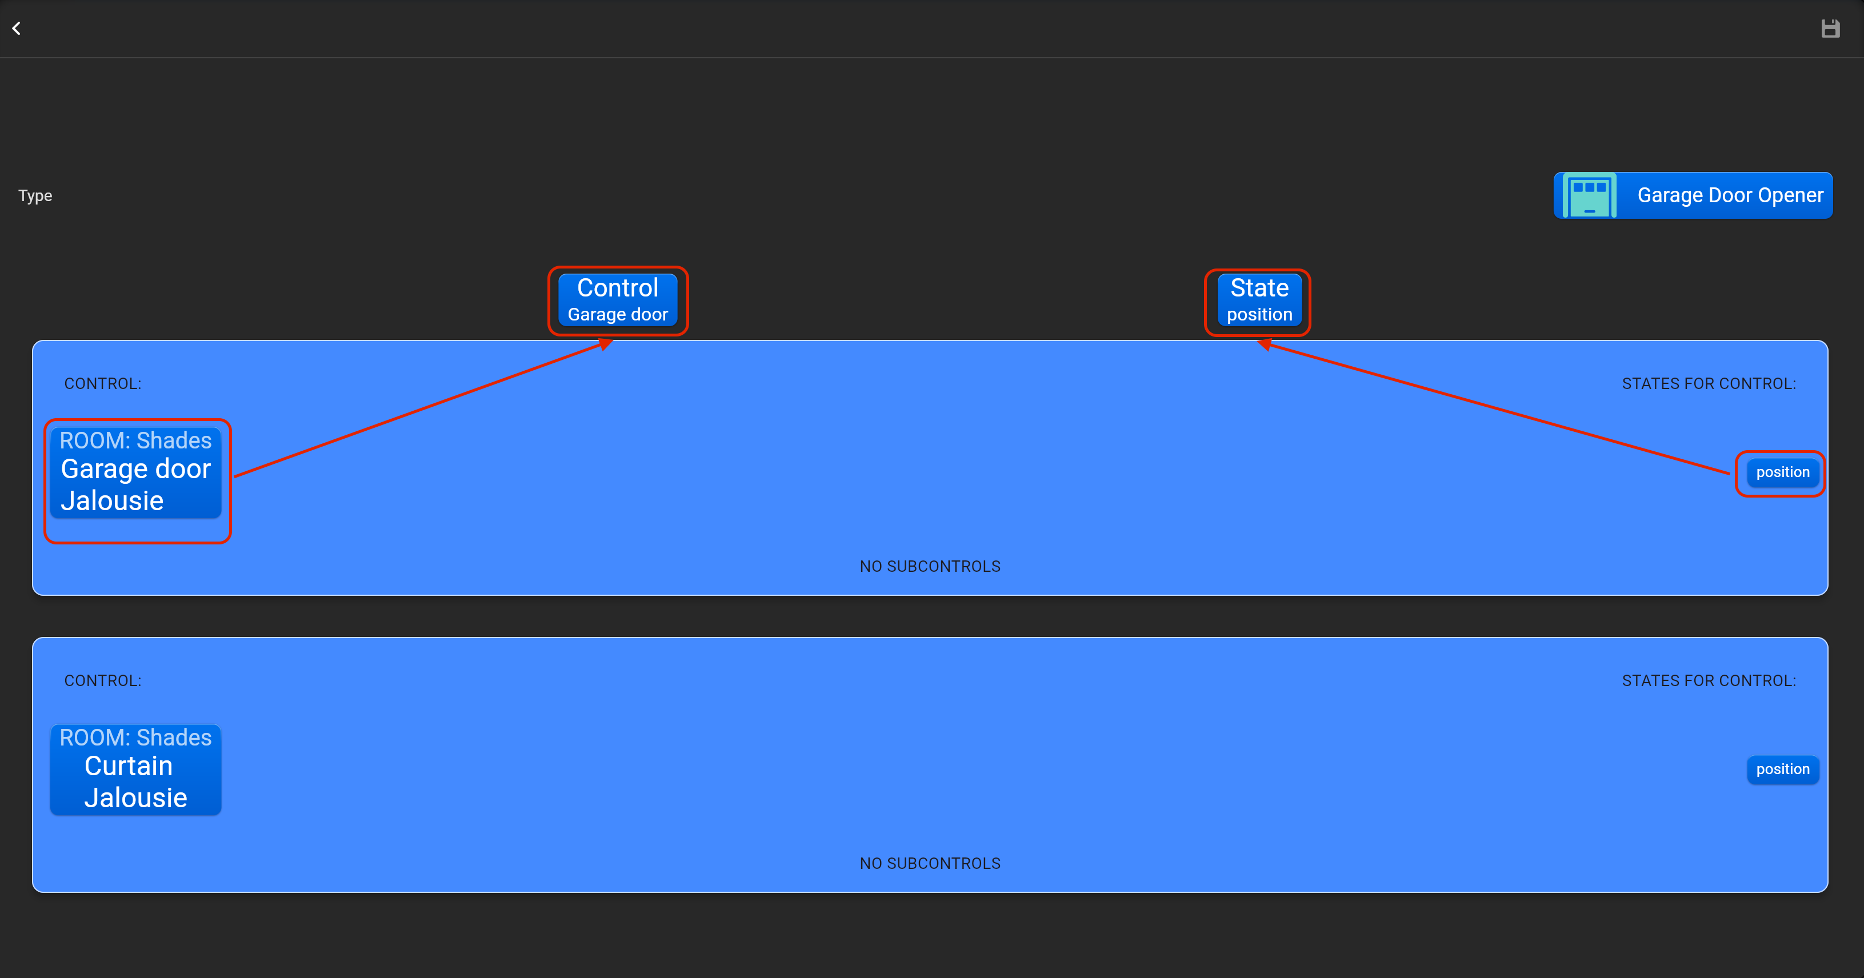Click NO SUBCONTROLS text under Garage door
Viewport: 1864px width, 978px height.
click(930, 566)
